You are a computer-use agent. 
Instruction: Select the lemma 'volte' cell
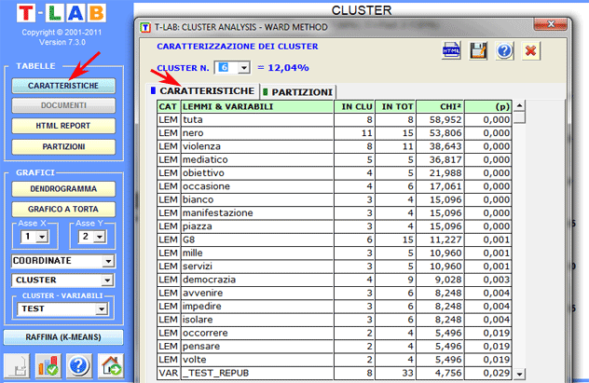[x=257, y=360]
